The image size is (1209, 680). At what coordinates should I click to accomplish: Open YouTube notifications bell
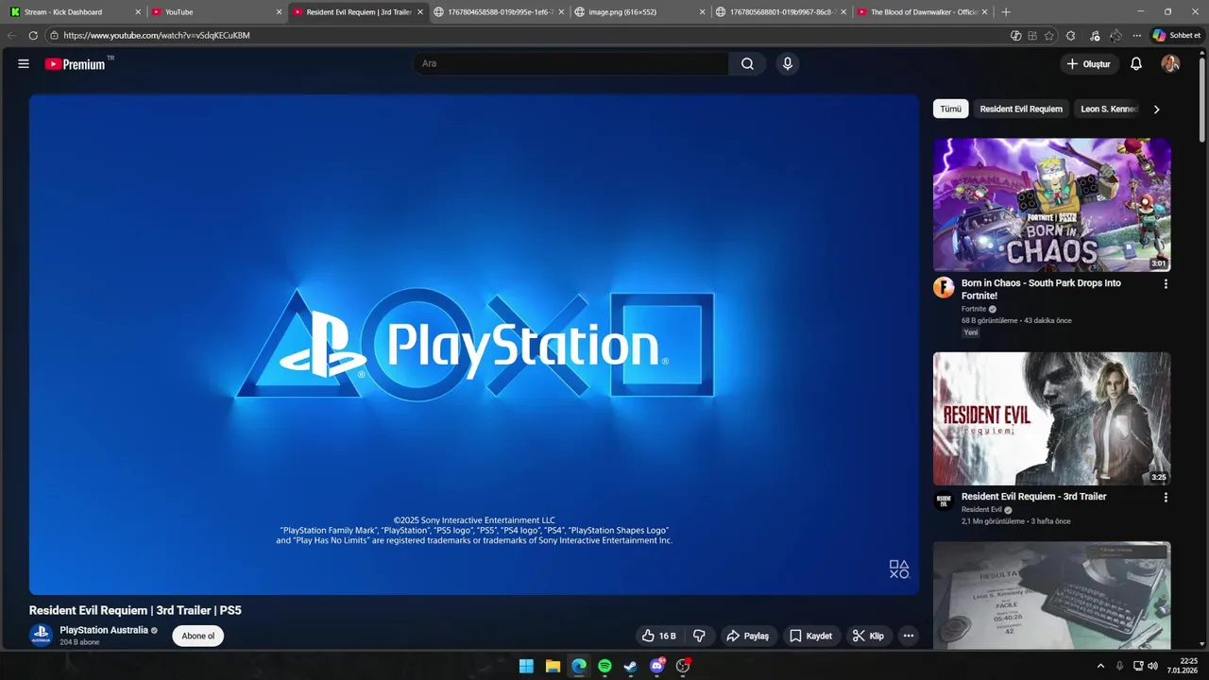(x=1136, y=63)
